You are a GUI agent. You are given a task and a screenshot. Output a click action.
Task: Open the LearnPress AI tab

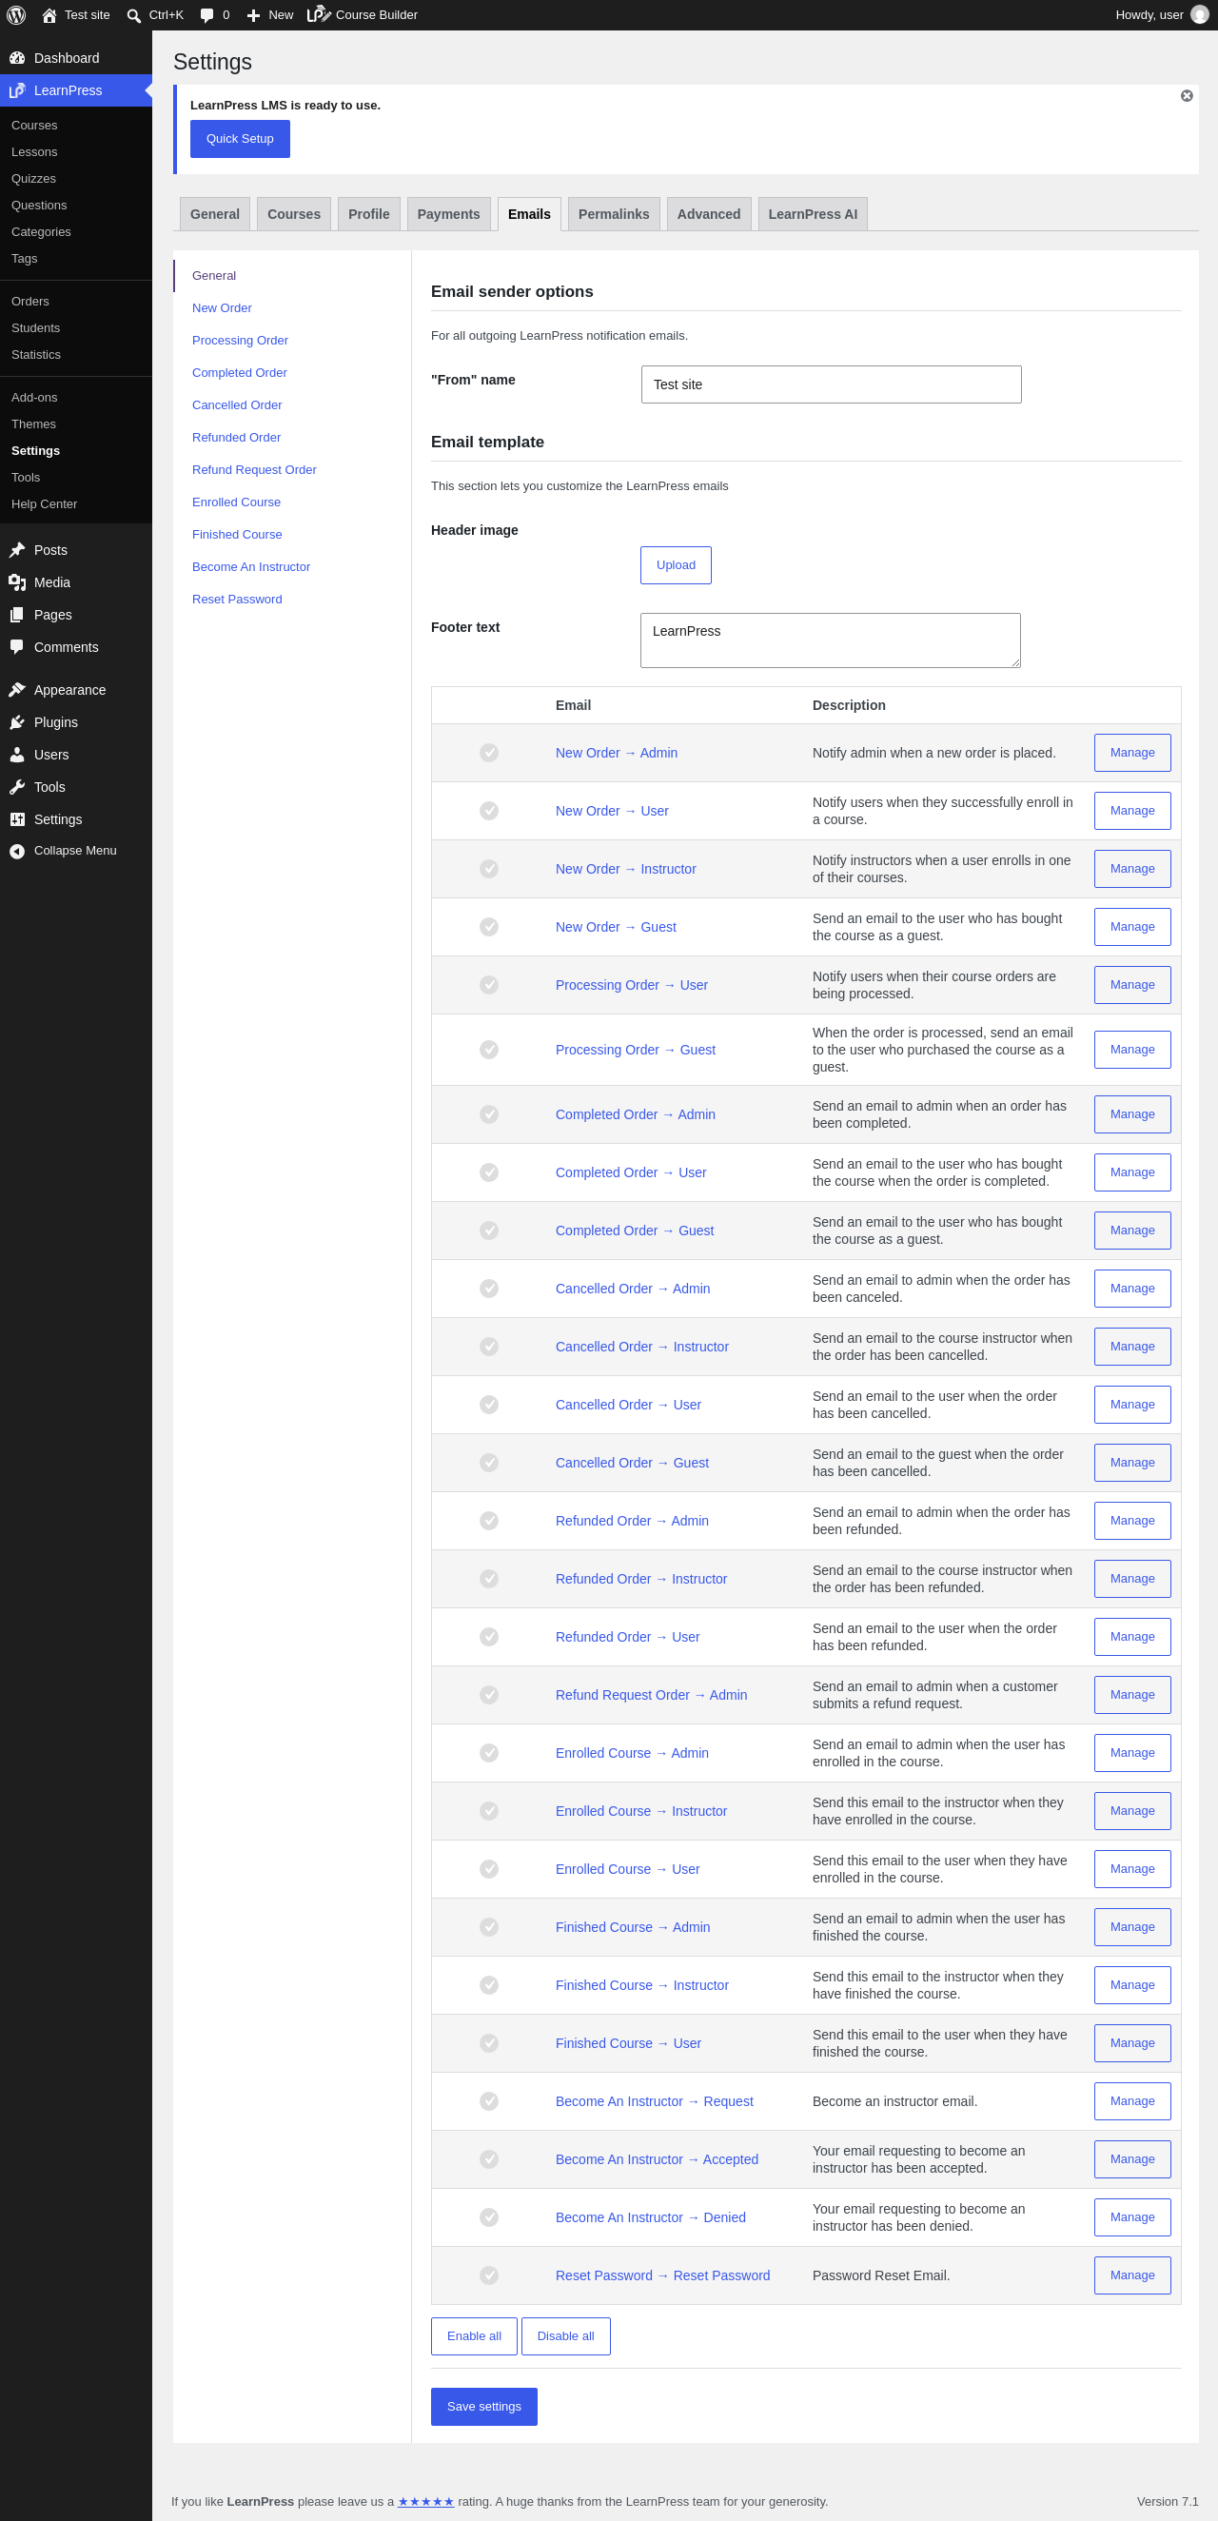click(x=812, y=214)
